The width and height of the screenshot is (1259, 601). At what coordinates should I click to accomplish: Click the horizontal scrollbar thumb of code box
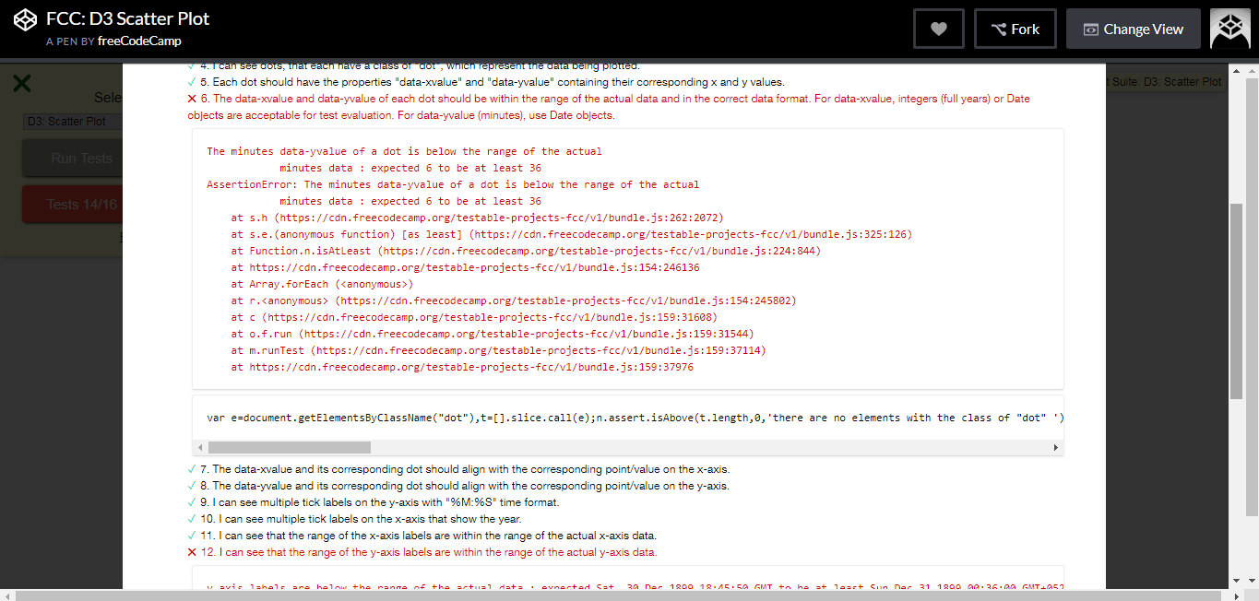pos(290,447)
